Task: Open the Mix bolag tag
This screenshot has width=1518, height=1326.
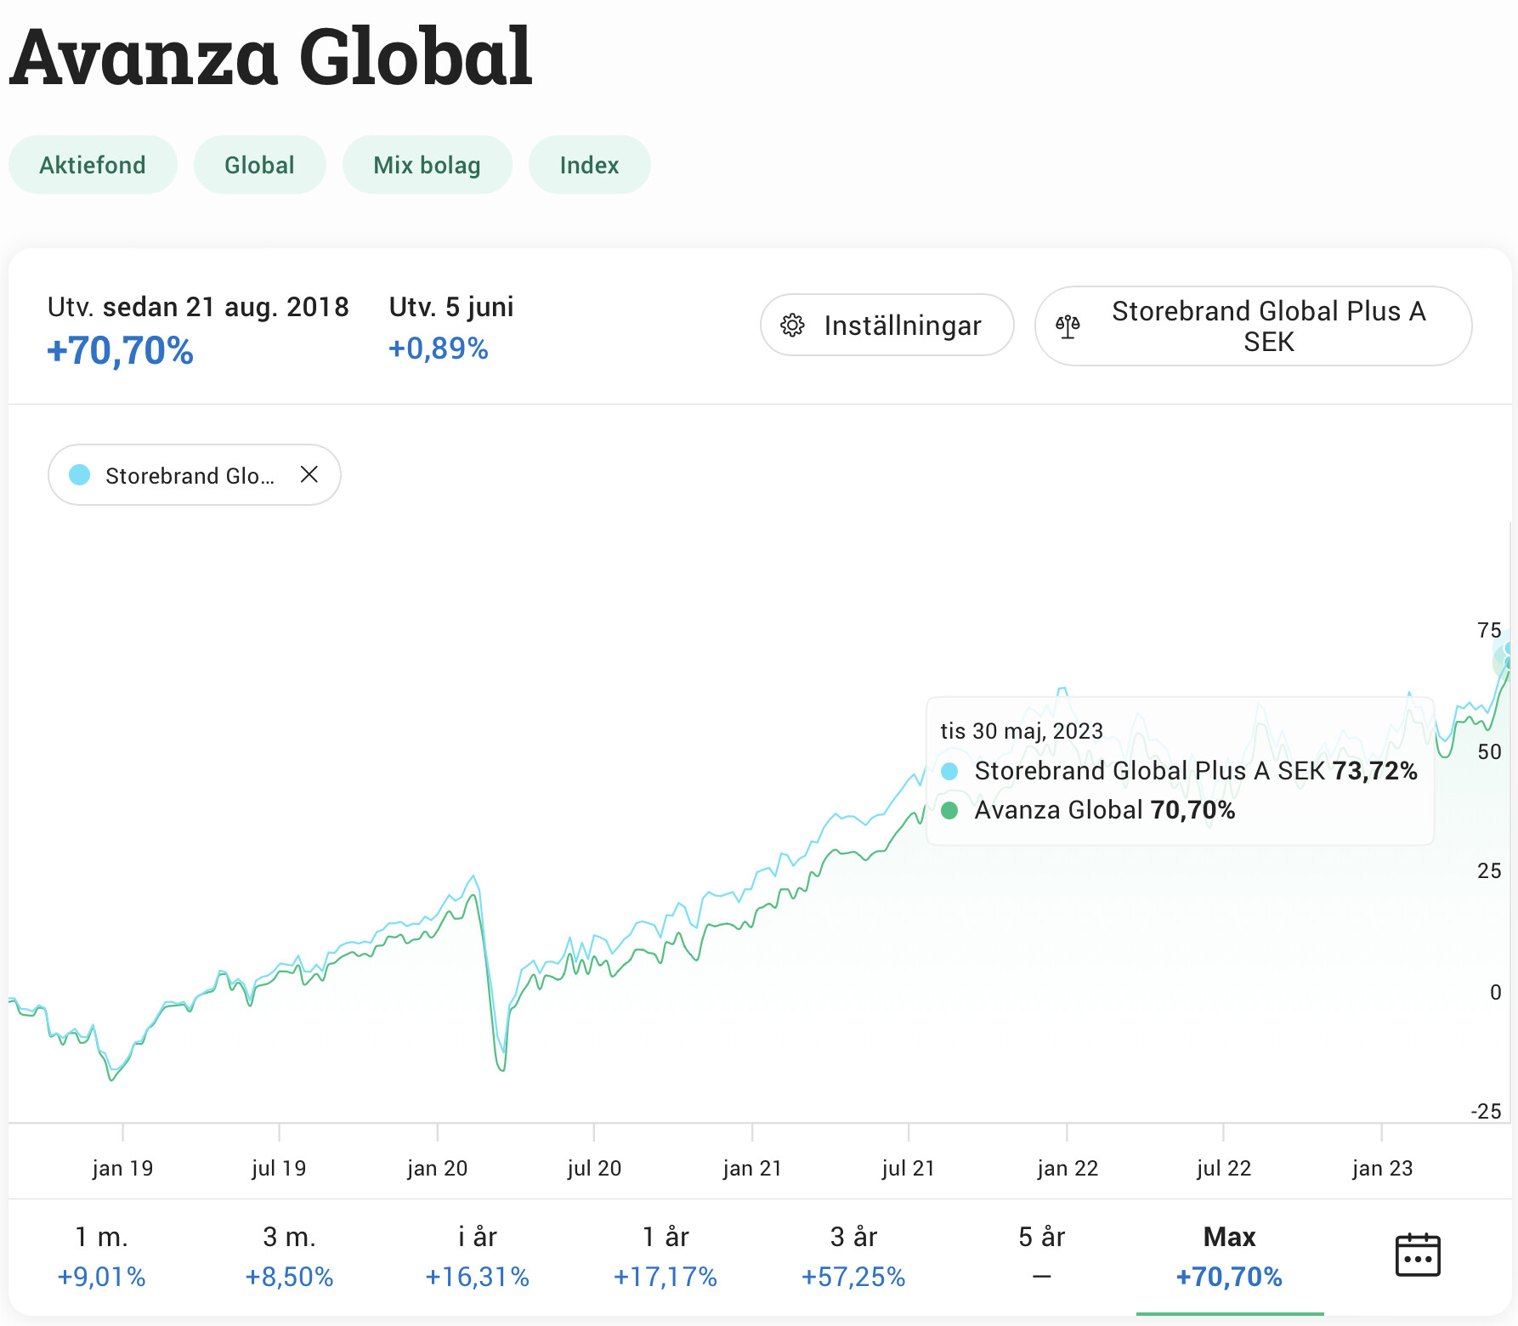Action: 427,165
